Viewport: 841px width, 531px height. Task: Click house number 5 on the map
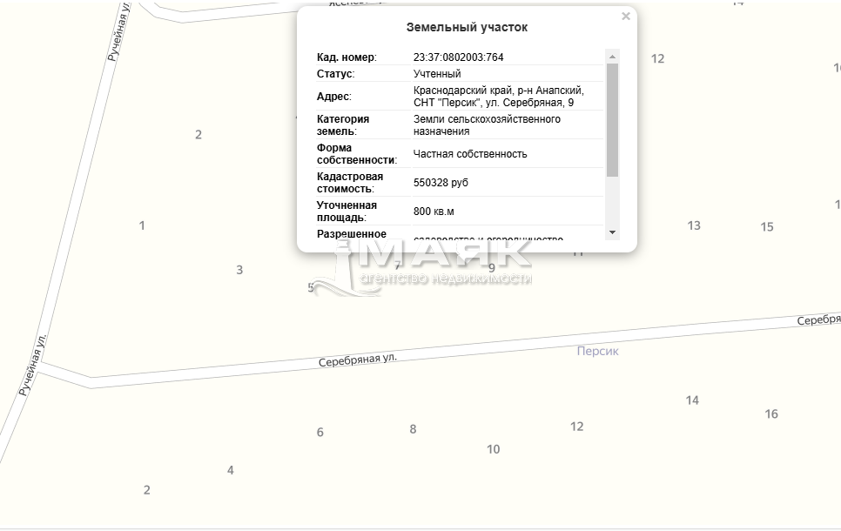click(x=311, y=288)
